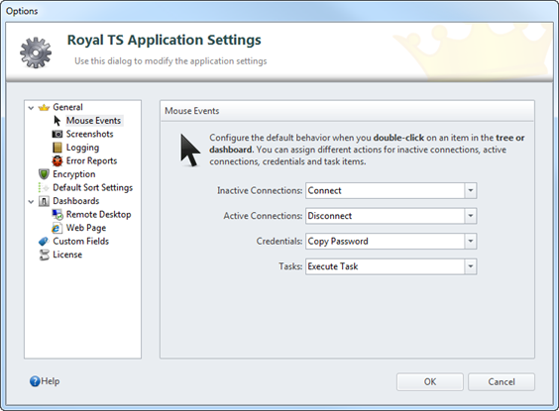Click the Remote Desktop dashboard icon

(57, 214)
